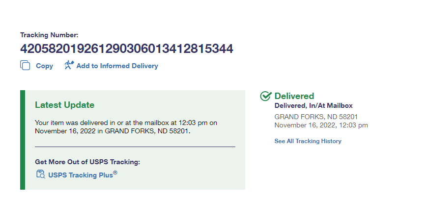
Task: Open the USPS Tracking Plus link
Action: 80,174
